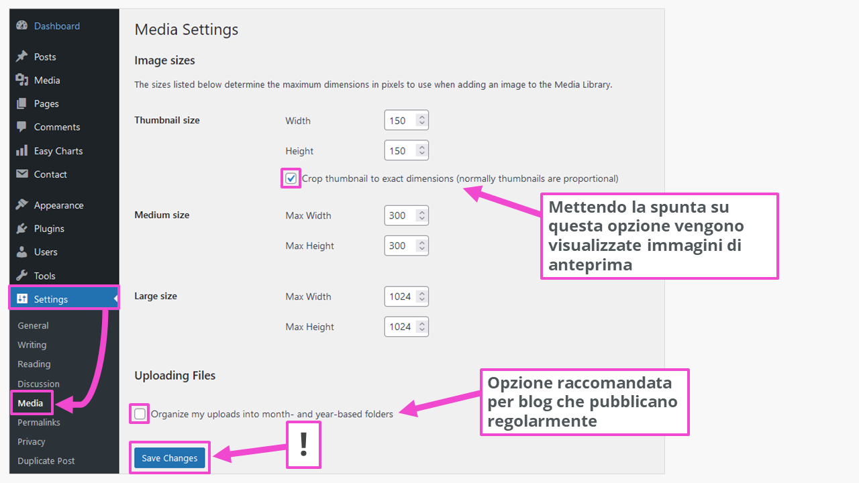Open the Reading settings submenu item
859x483 pixels.
[34, 364]
